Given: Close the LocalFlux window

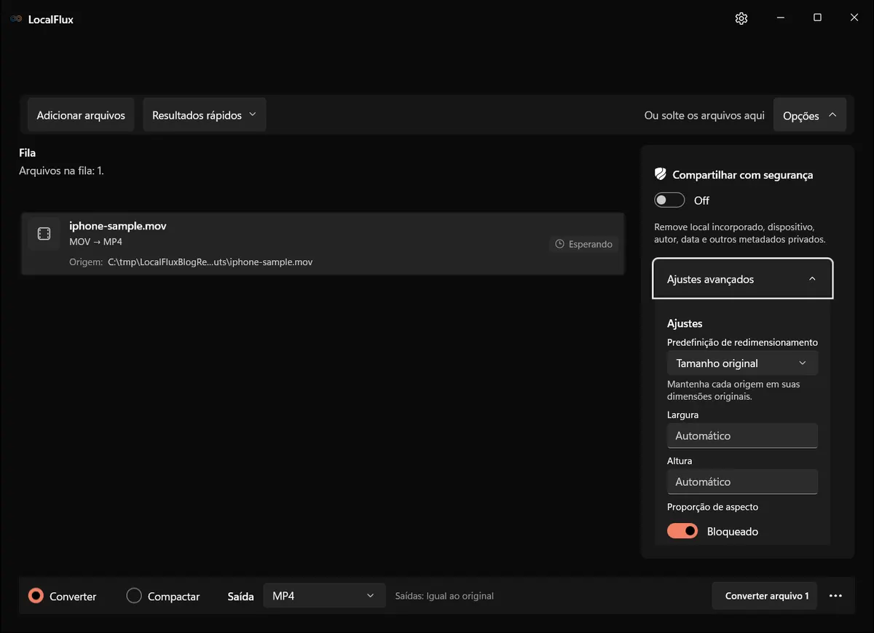Looking at the screenshot, I should (x=854, y=18).
